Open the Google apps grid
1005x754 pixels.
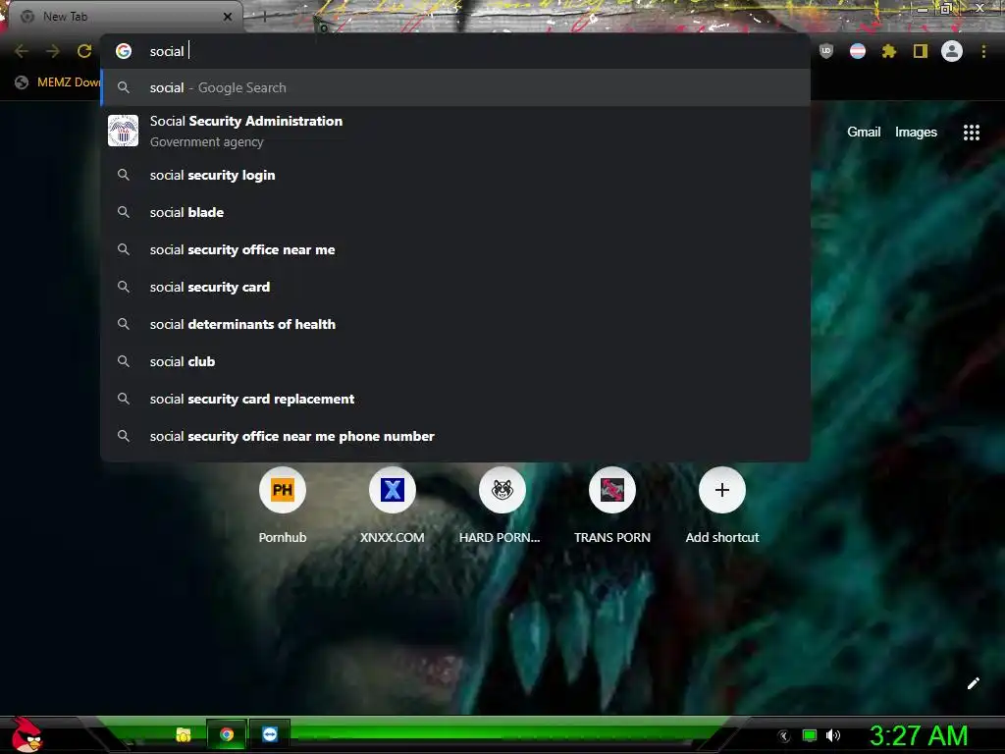click(x=972, y=133)
